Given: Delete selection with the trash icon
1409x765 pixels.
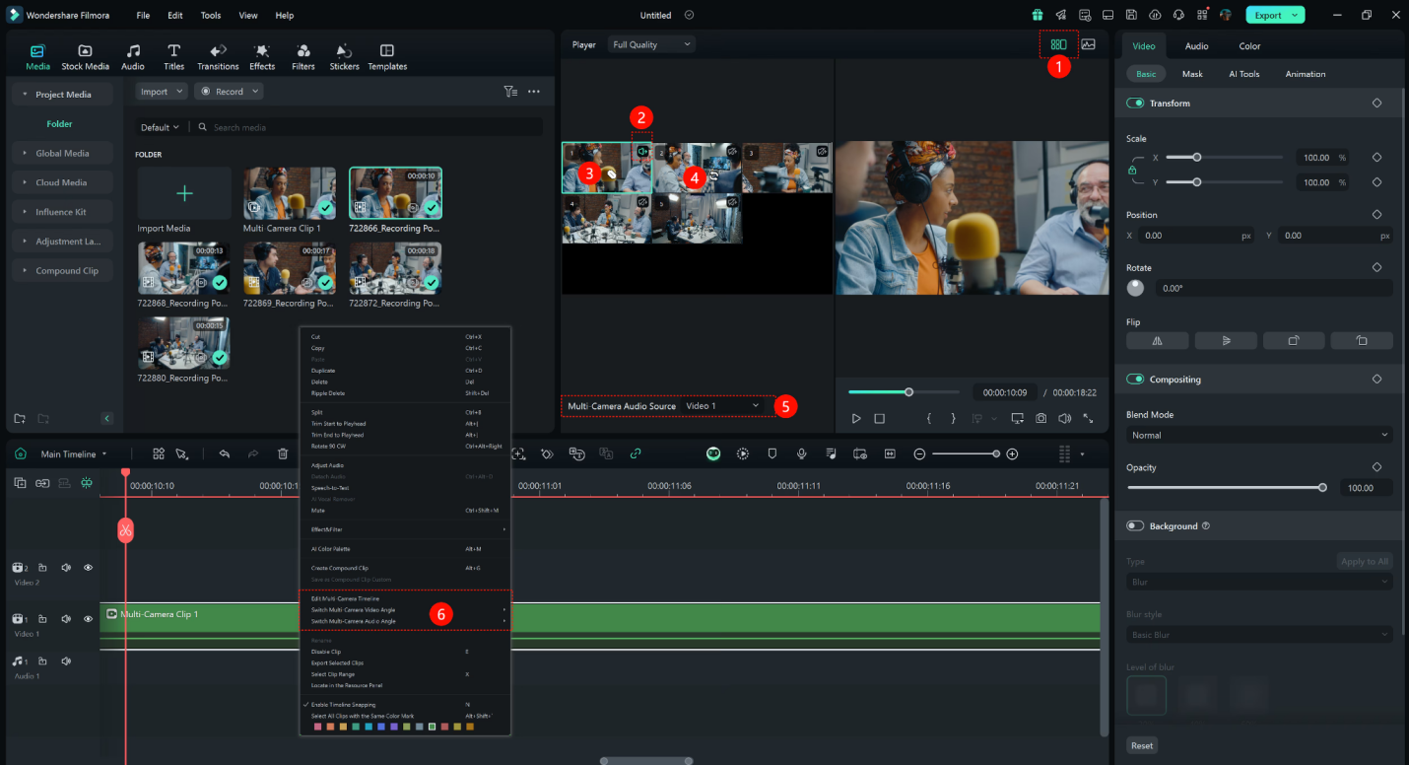Looking at the screenshot, I should coord(283,453).
